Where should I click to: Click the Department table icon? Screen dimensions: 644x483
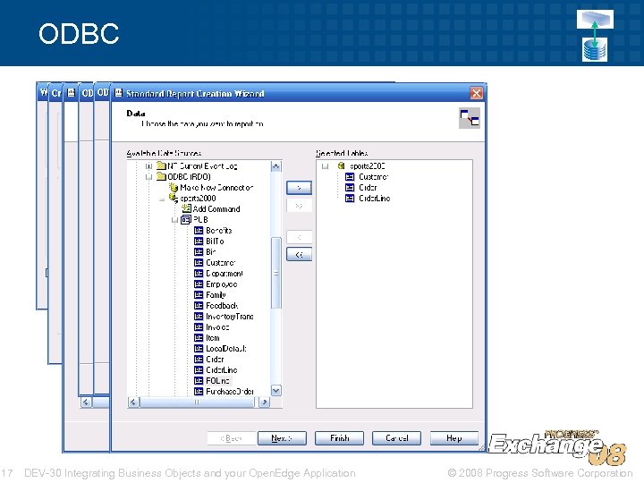pyautogui.click(x=199, y=274)
